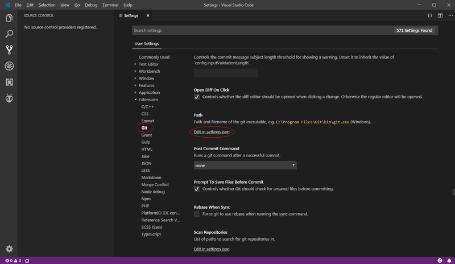Expand the Application settings category
Screen dimensions: 455x264
(x=149, y=93)
